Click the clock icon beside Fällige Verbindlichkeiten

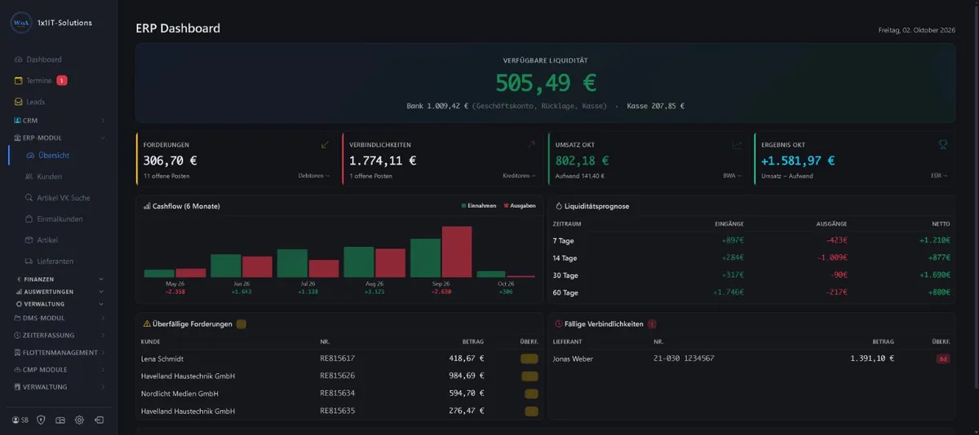coord(558,323)
